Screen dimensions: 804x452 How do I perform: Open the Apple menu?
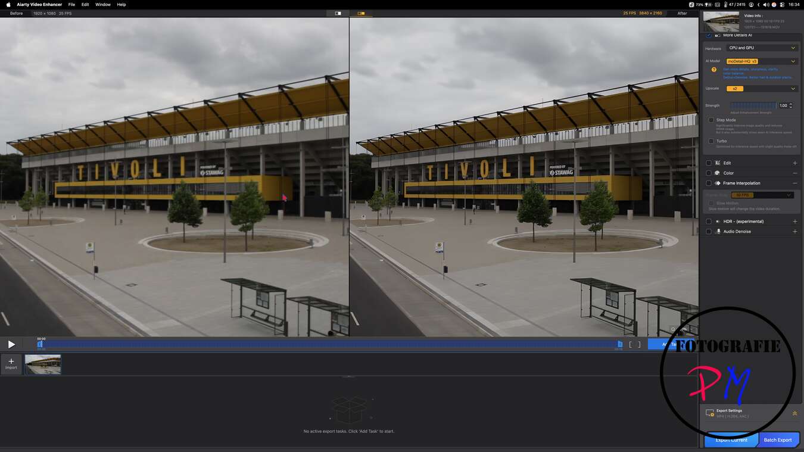pyautogui.click(x=8, y=4)
